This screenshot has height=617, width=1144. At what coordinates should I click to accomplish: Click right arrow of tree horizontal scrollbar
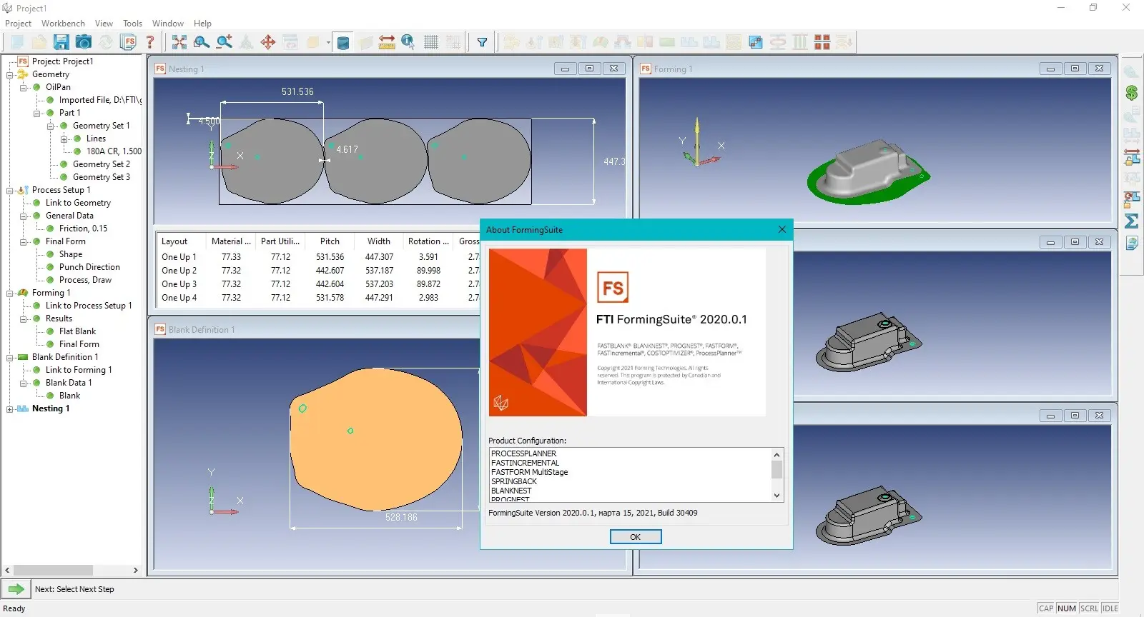tap(136, 570)
